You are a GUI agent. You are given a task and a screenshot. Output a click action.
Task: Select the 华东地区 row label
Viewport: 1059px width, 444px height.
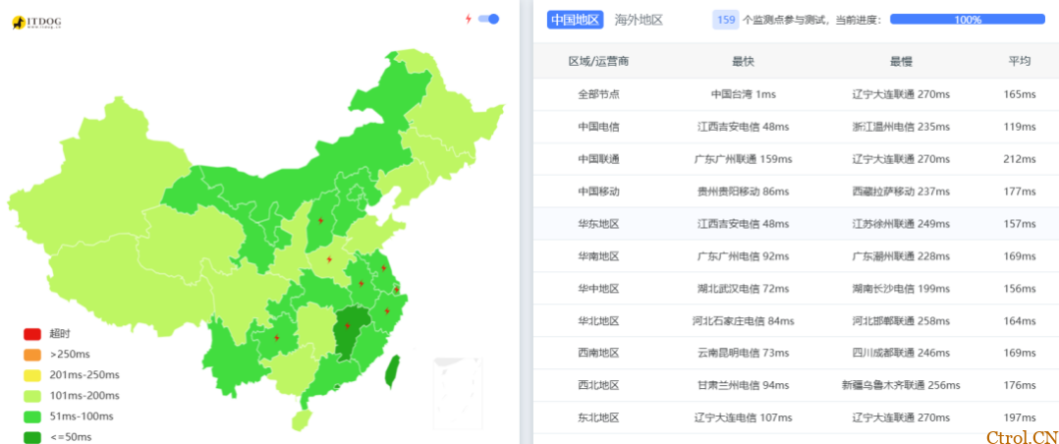[598, 224]
